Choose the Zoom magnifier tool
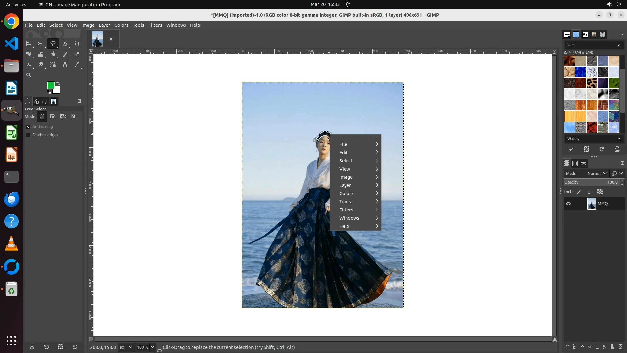The image size is (627, 353). [x=29, y=75]
